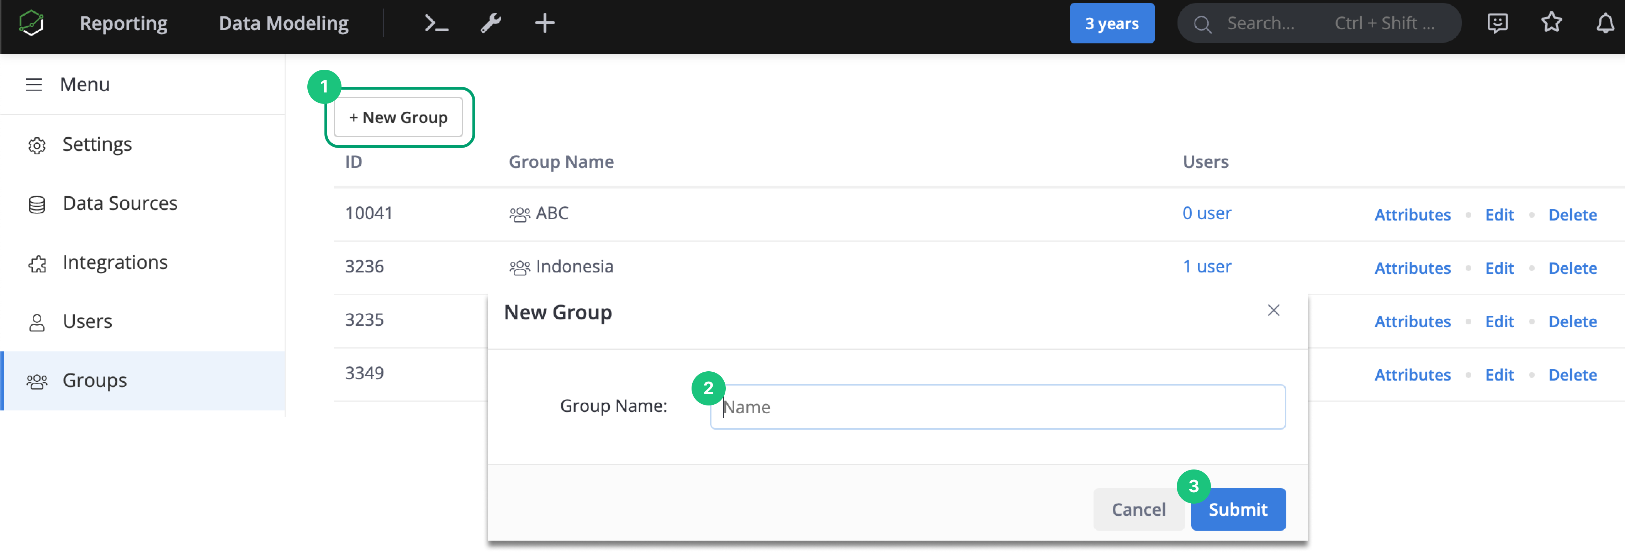Open the feedback chat icon

(x=1497, y=23)
